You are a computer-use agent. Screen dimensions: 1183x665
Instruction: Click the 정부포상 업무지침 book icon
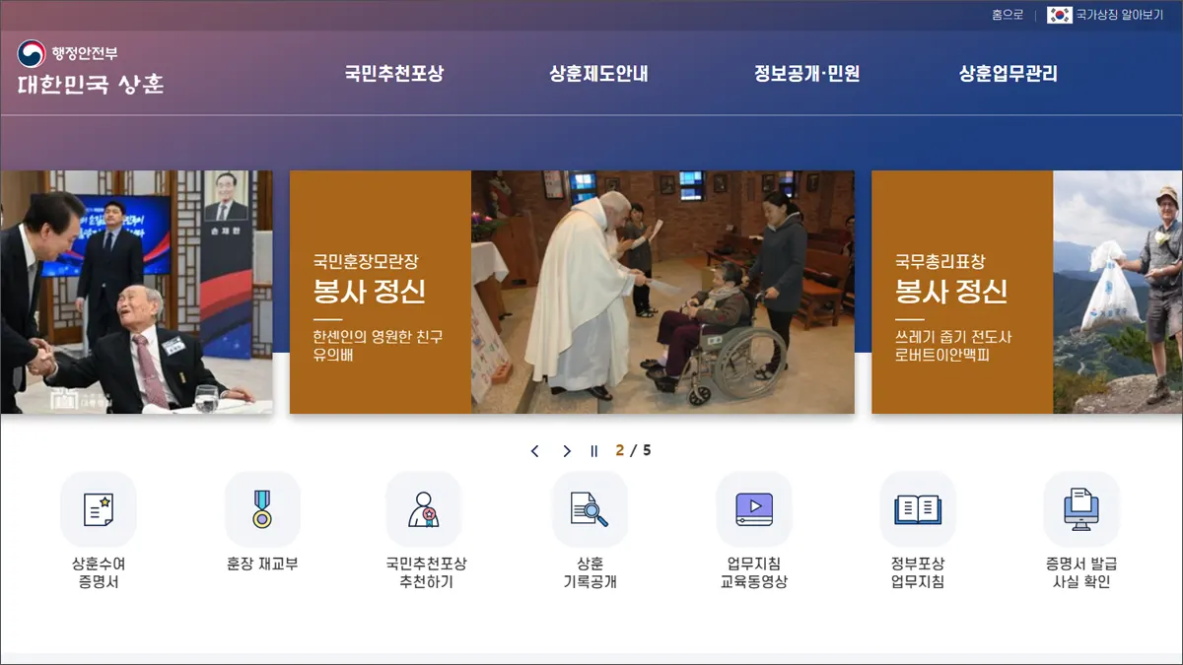pyautogui.click(x=917, y=509)
